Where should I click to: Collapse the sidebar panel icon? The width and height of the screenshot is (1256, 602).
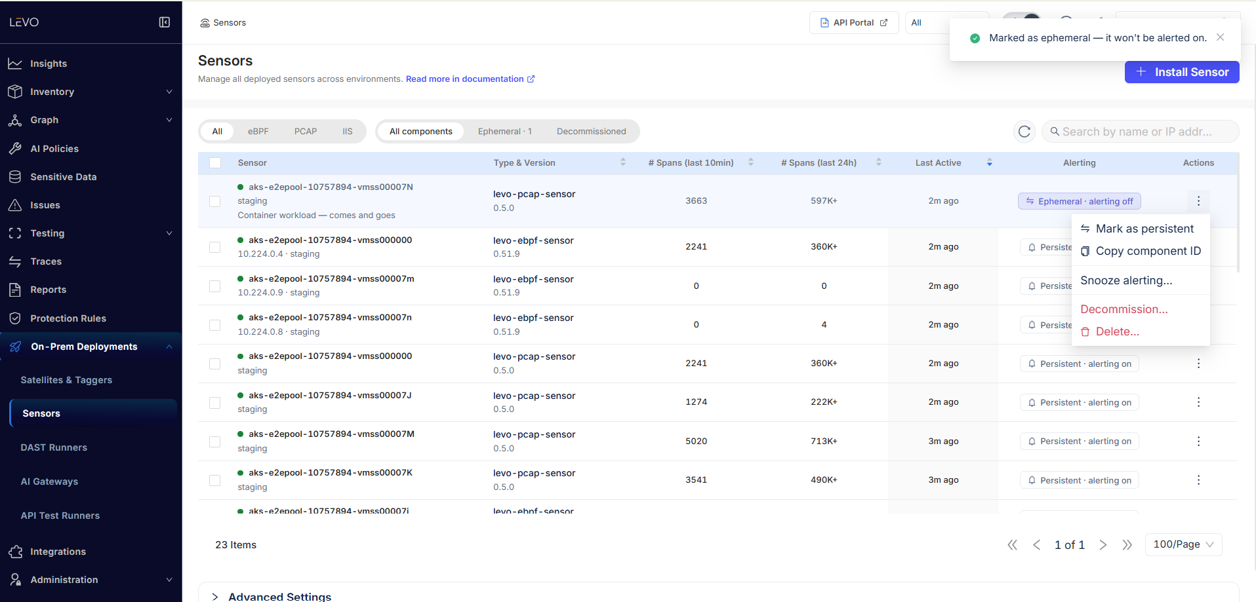165,22
